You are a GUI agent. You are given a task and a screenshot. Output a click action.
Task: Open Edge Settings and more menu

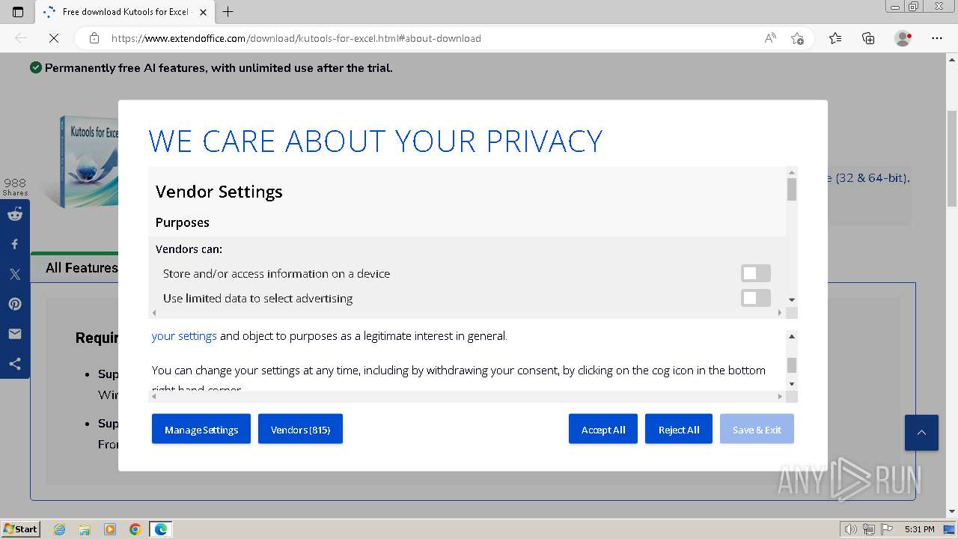click(937, 38)
